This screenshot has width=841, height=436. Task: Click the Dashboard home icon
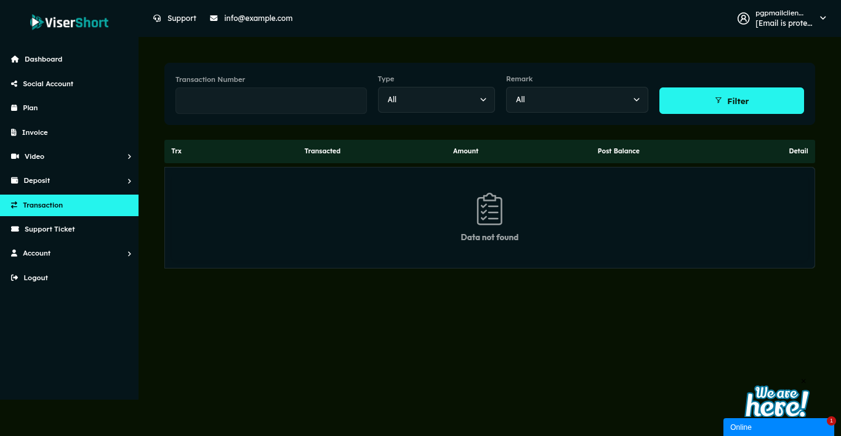point(15,60)
